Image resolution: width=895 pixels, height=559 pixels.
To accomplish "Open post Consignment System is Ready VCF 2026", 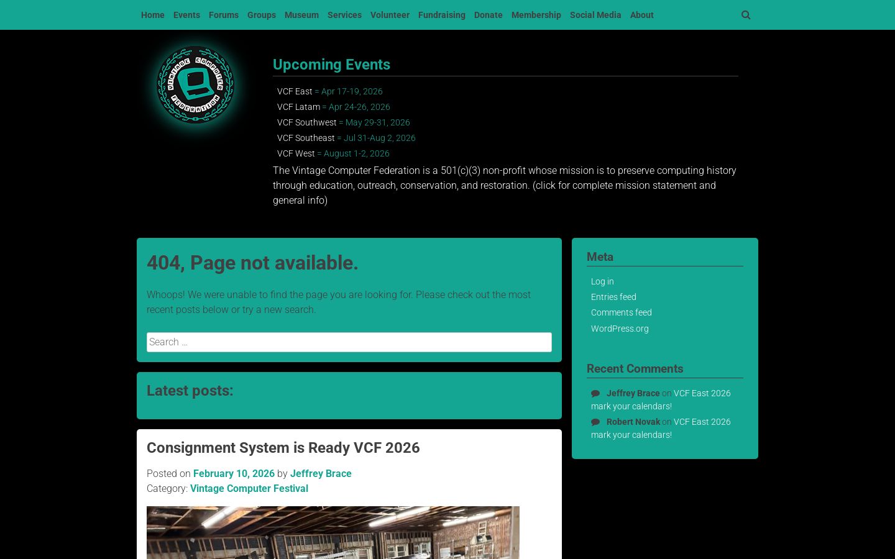I will 283,448.
